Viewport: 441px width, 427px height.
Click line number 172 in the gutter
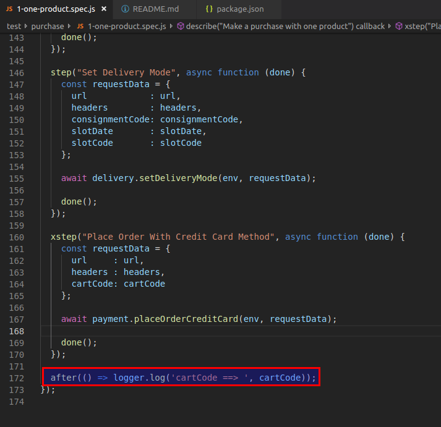point(17,378)
